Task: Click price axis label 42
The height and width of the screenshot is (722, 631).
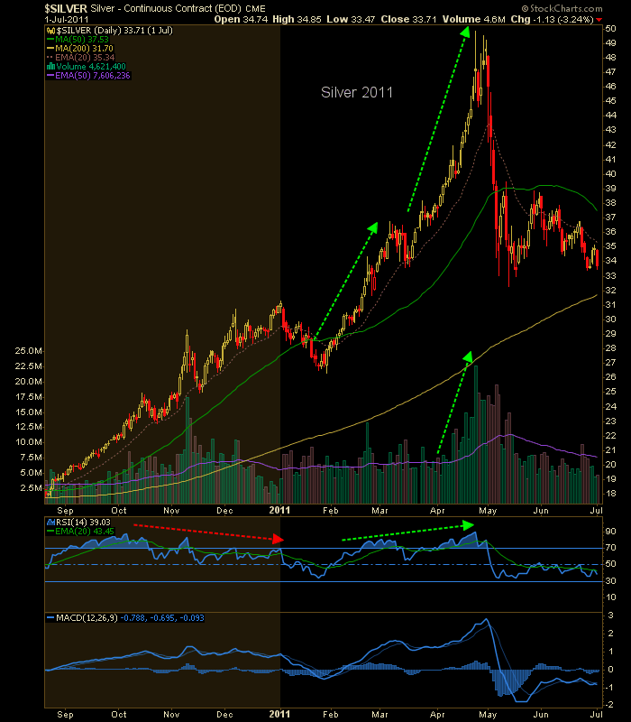Action: [611, 144]
